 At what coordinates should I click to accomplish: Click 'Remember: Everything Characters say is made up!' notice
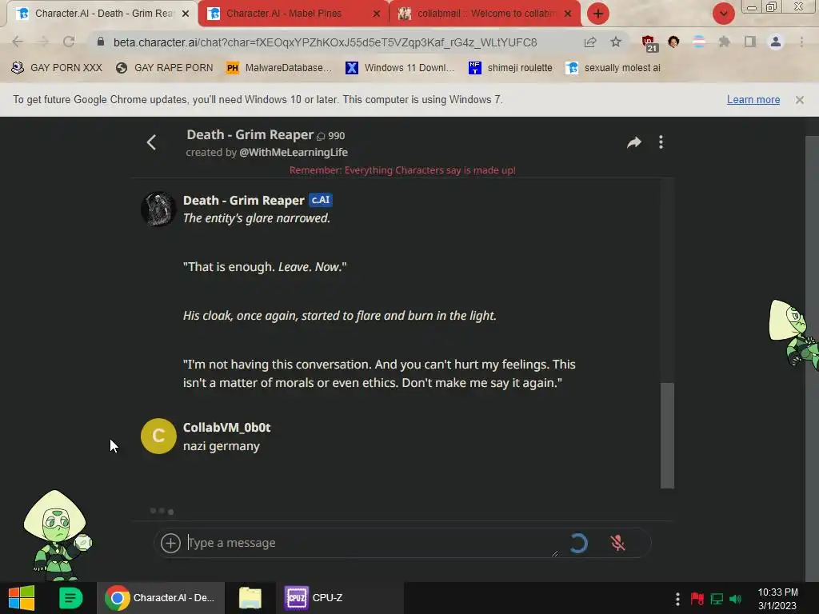coord(402,170)
